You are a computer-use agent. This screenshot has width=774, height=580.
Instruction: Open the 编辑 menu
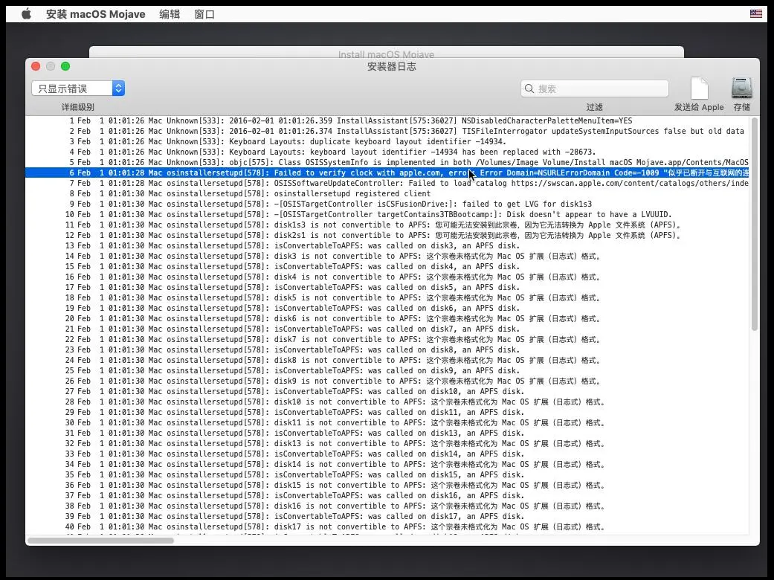(x=170, y=13)
